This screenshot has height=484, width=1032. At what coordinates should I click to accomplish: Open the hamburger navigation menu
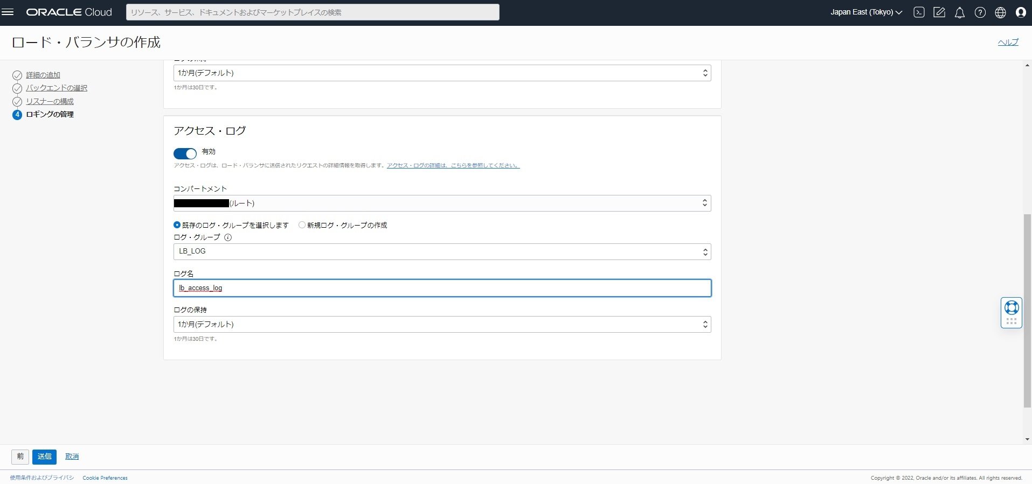[x=8, y=12]
